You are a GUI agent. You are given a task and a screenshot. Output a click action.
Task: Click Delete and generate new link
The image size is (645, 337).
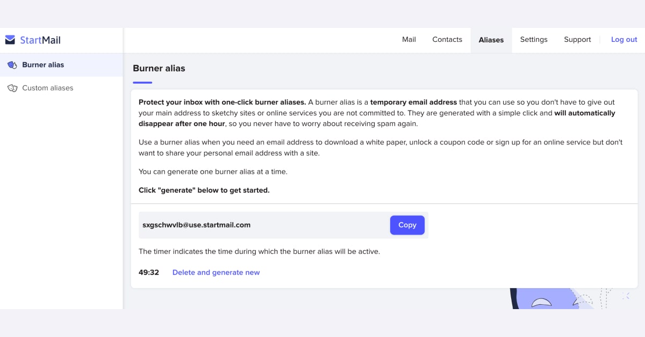tap(216, 272)
